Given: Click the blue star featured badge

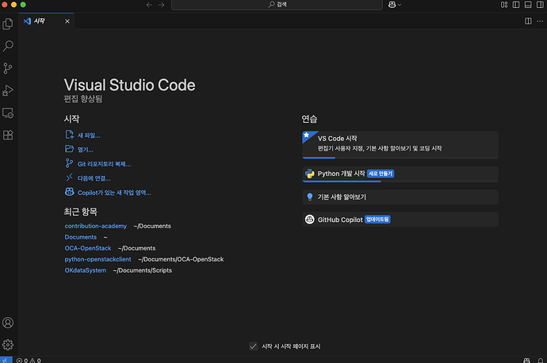Looking at the screenshot, I should click(308, 136).
